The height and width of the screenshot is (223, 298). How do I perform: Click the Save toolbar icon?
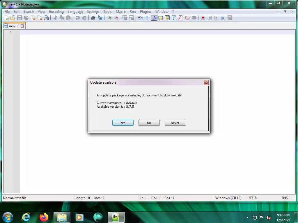19,18
